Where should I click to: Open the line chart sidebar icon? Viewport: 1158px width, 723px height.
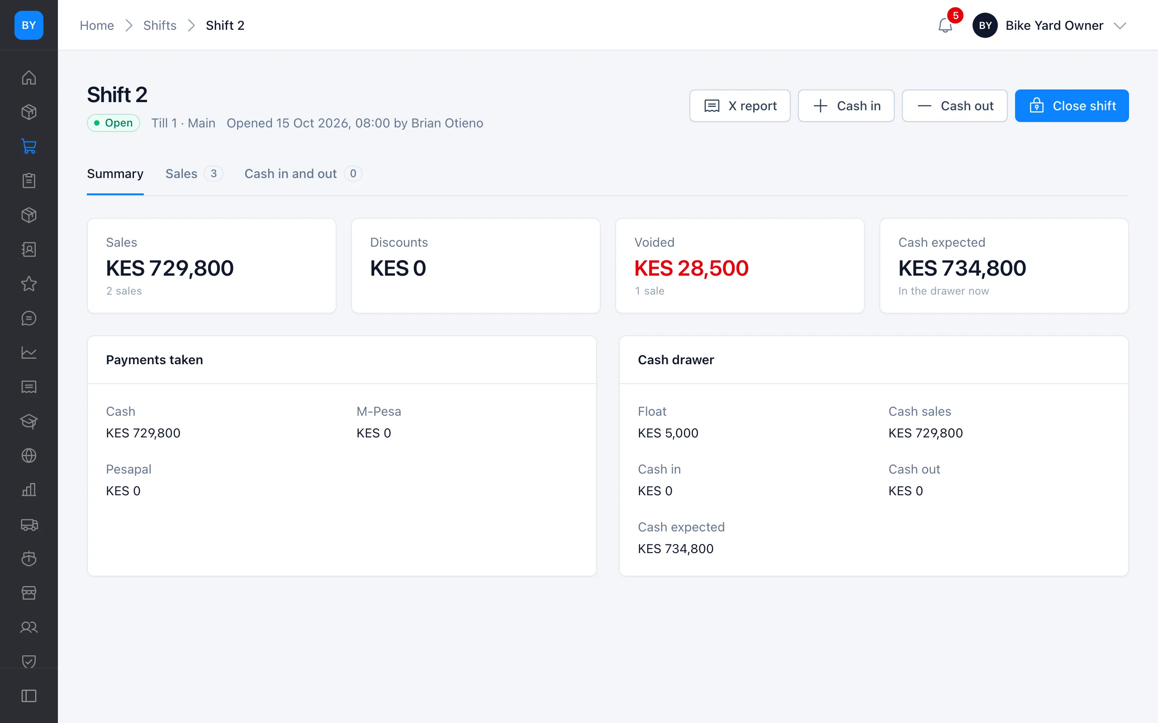28,352
